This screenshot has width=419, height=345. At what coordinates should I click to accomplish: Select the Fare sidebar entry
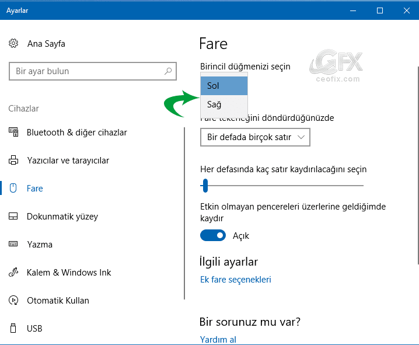click(35, 189)
